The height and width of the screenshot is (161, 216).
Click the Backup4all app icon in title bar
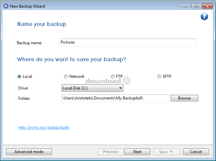(x=6, y=6)
